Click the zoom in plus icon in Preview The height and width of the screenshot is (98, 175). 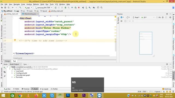point(163,17)
